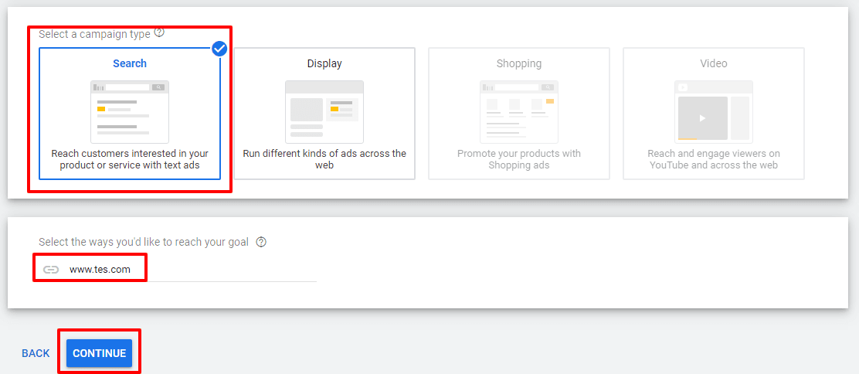This screenshot has width=859, height=374.
Task: Open help icon next to reach your goal
Action: pos(261,242)
